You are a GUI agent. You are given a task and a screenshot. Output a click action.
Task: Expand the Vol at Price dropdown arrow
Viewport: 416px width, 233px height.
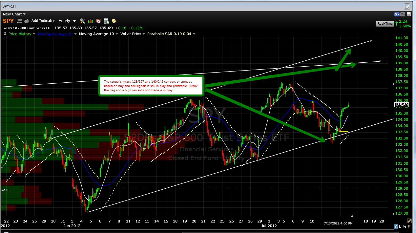click(x=144, y=34)
